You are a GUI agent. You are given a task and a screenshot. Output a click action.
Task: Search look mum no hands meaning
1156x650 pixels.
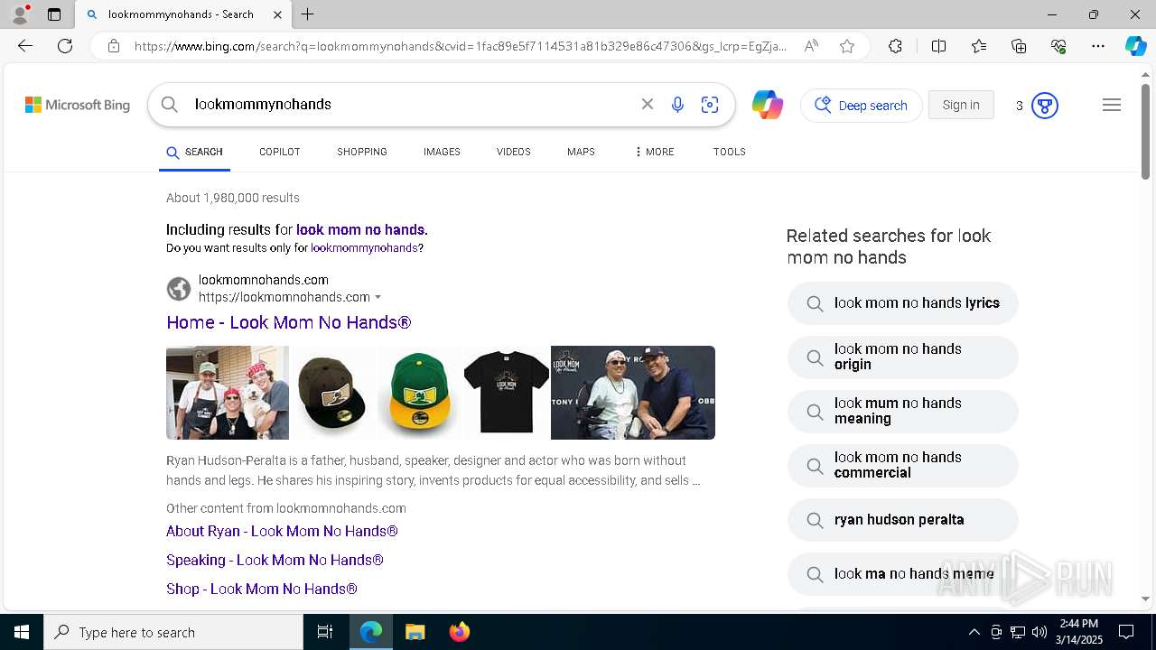click(903, 411)
